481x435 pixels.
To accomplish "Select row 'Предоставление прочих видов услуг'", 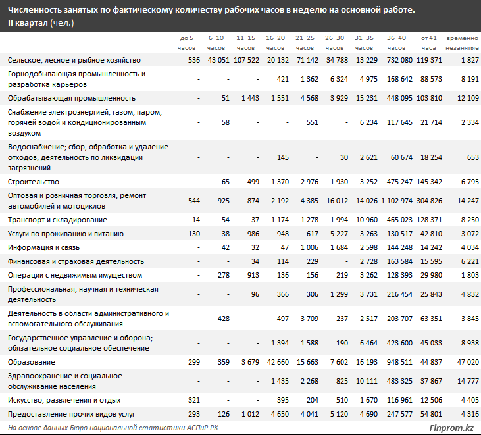I will 241,414.
